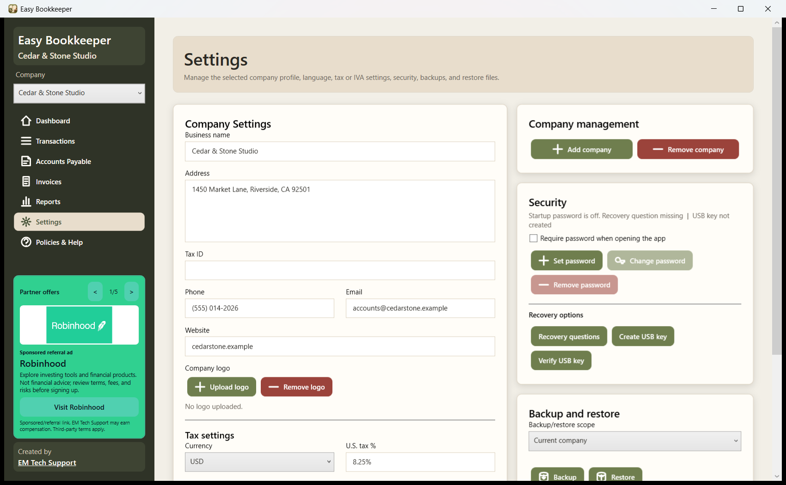Go to the Dashboard page

[79, 121]
